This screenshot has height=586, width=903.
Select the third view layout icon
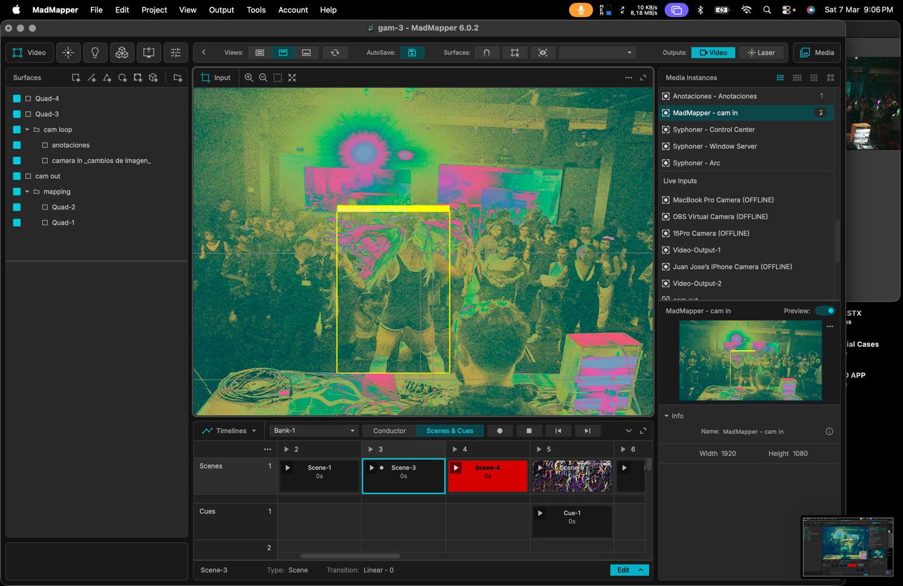[306, 52]
